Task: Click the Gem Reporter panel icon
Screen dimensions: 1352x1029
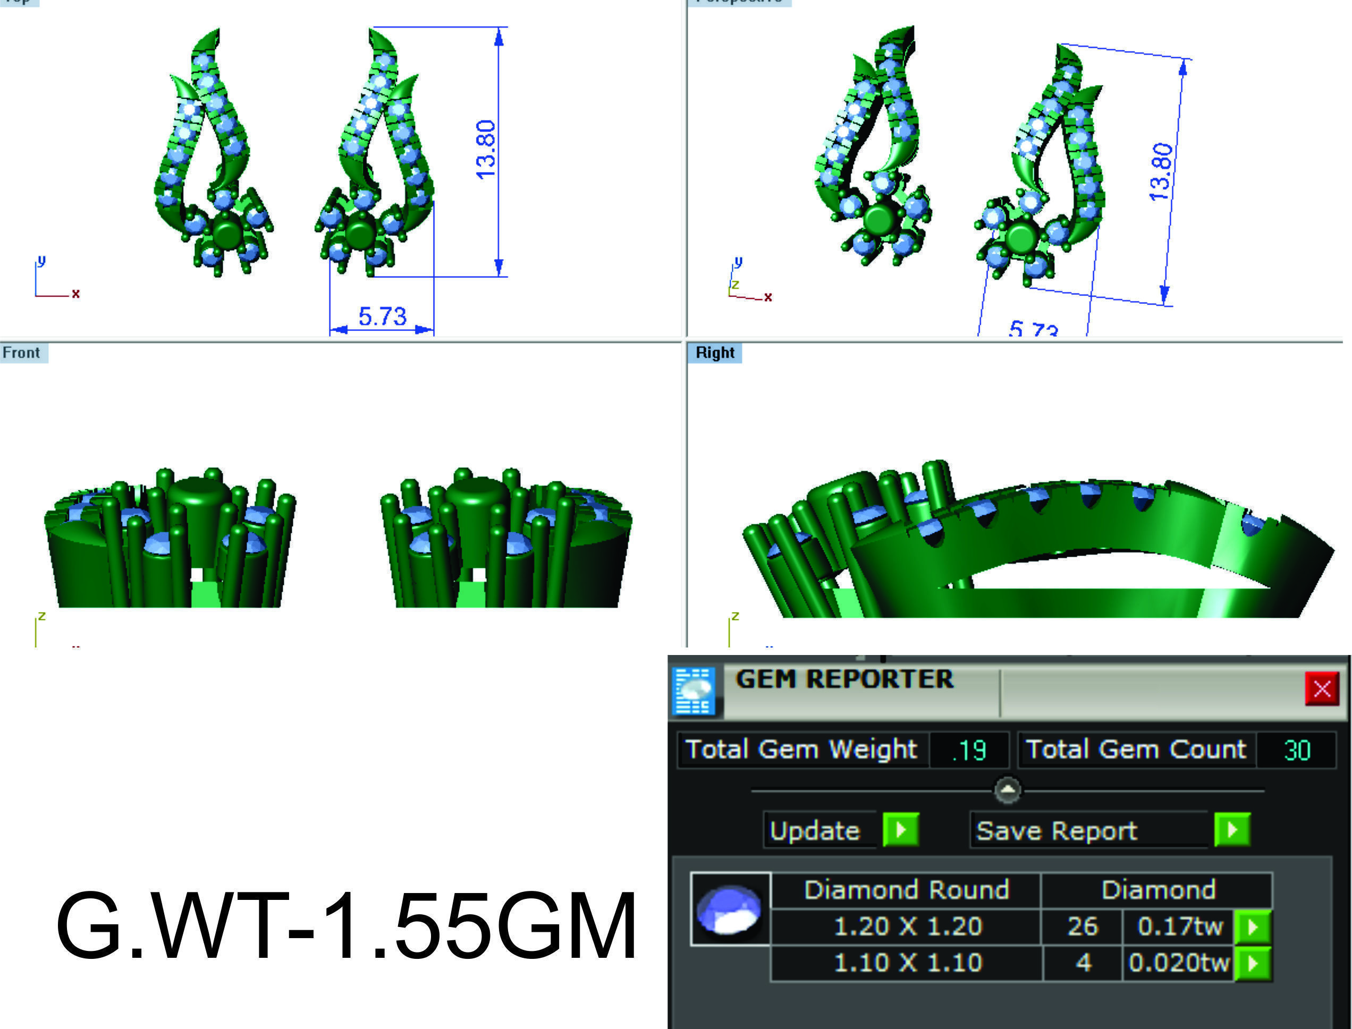Action: [x=694, y=691]
